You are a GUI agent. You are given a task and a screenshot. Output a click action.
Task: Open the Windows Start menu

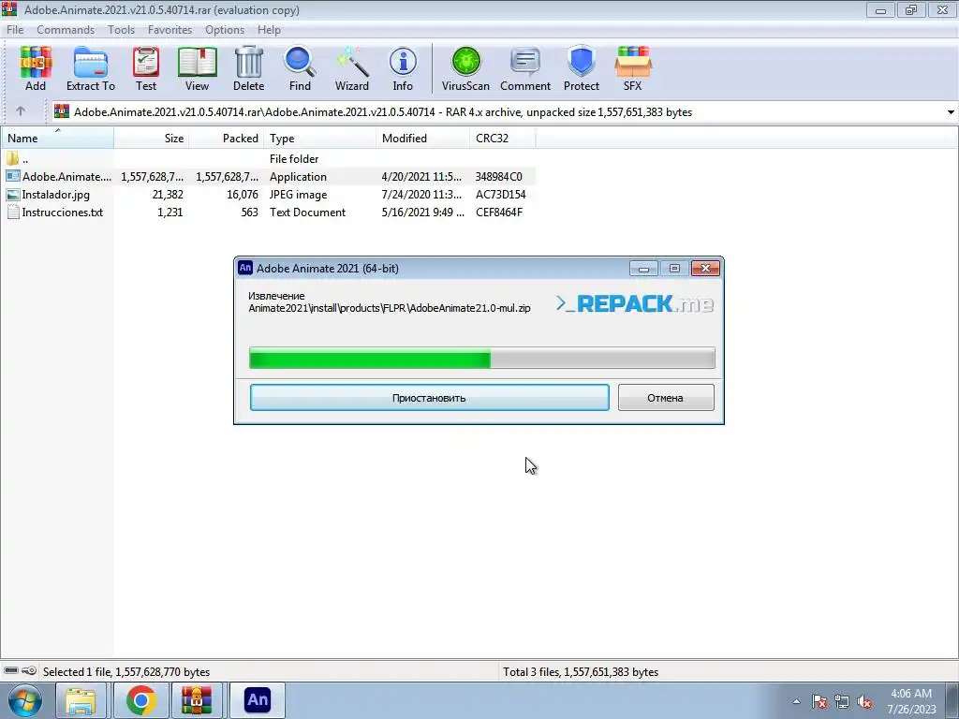(x=24, y=700)
